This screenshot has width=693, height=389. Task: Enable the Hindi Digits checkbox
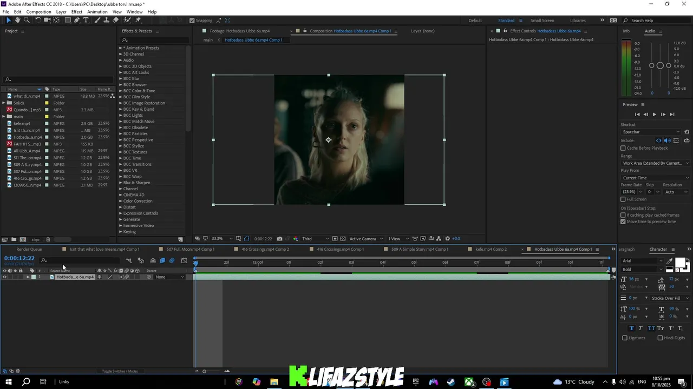tap(660, 338)
